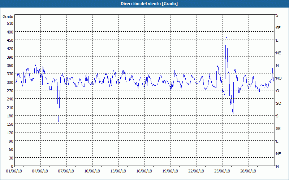The height and width of the screenshot is (180, 289).
Task: Click the 390 degree axis label
Action: [x=10, y=57]
